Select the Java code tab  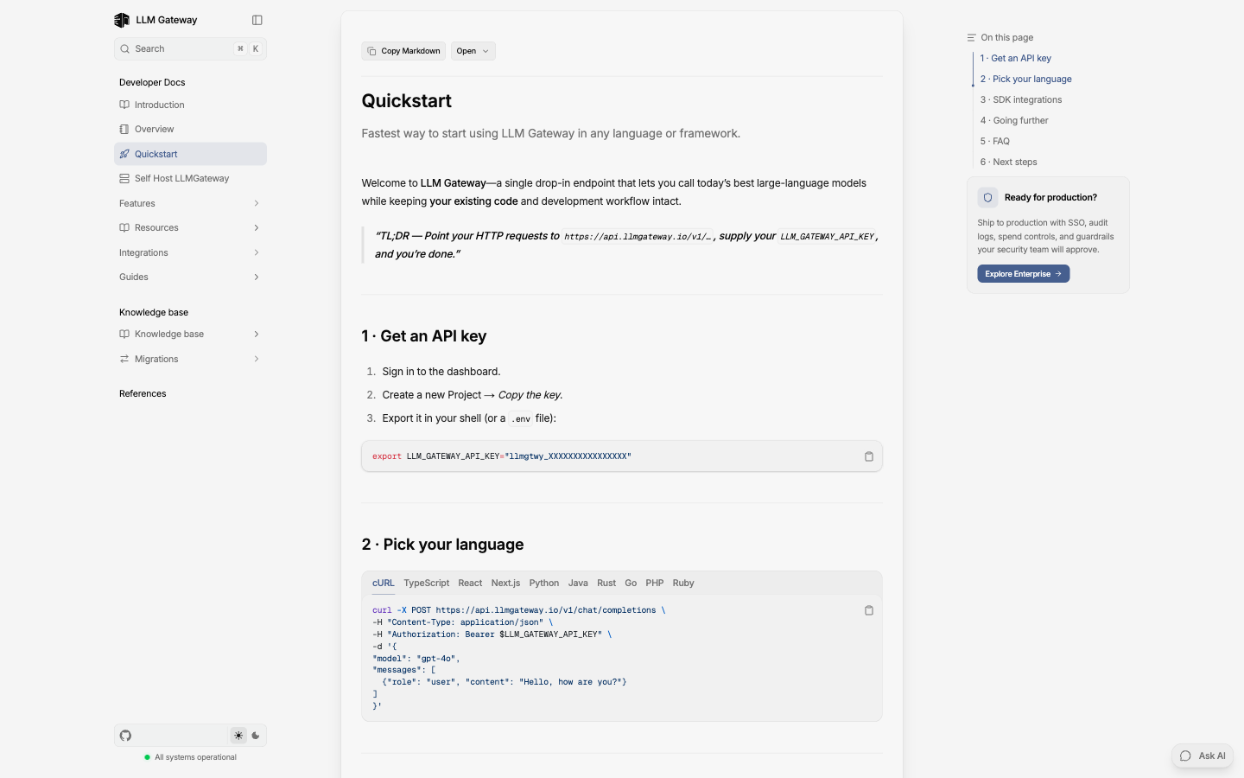(578, 583)
